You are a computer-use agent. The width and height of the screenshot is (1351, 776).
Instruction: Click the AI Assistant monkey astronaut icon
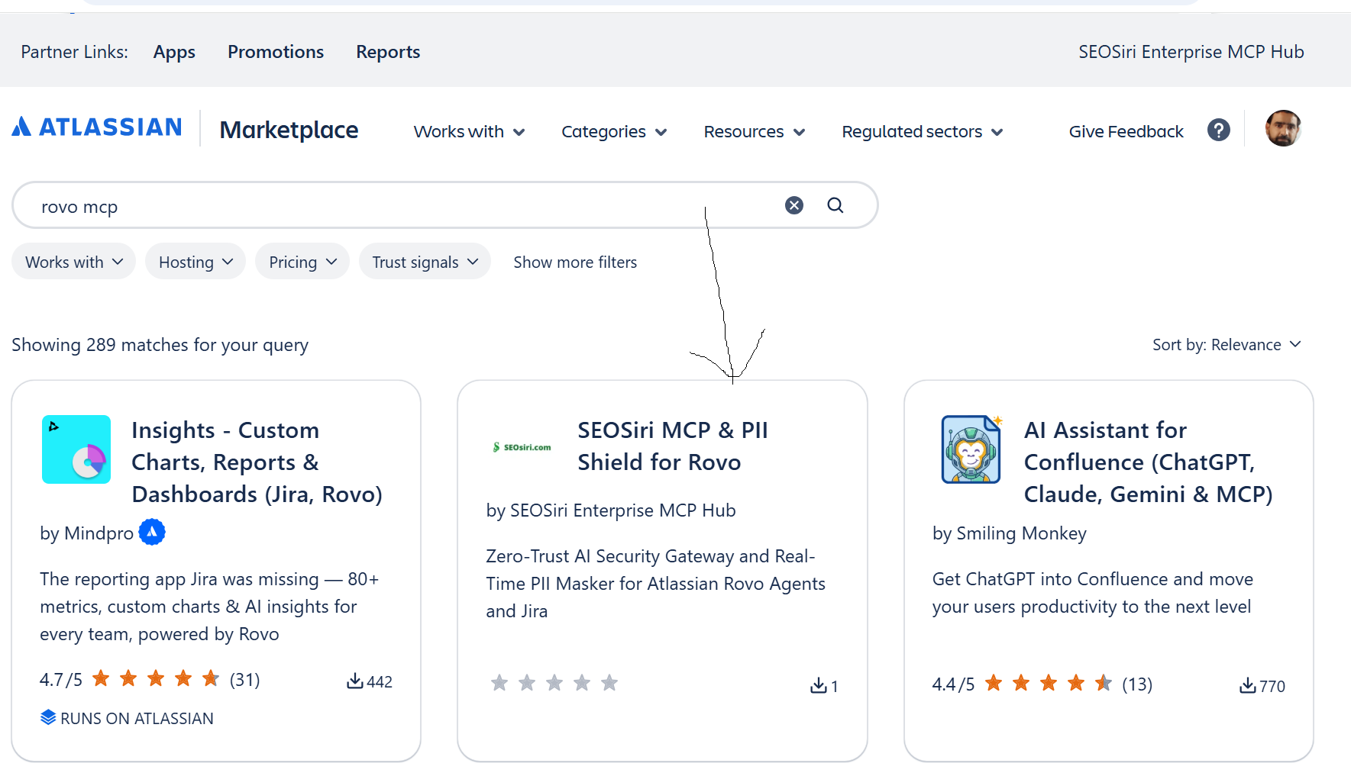pos(971,449)
